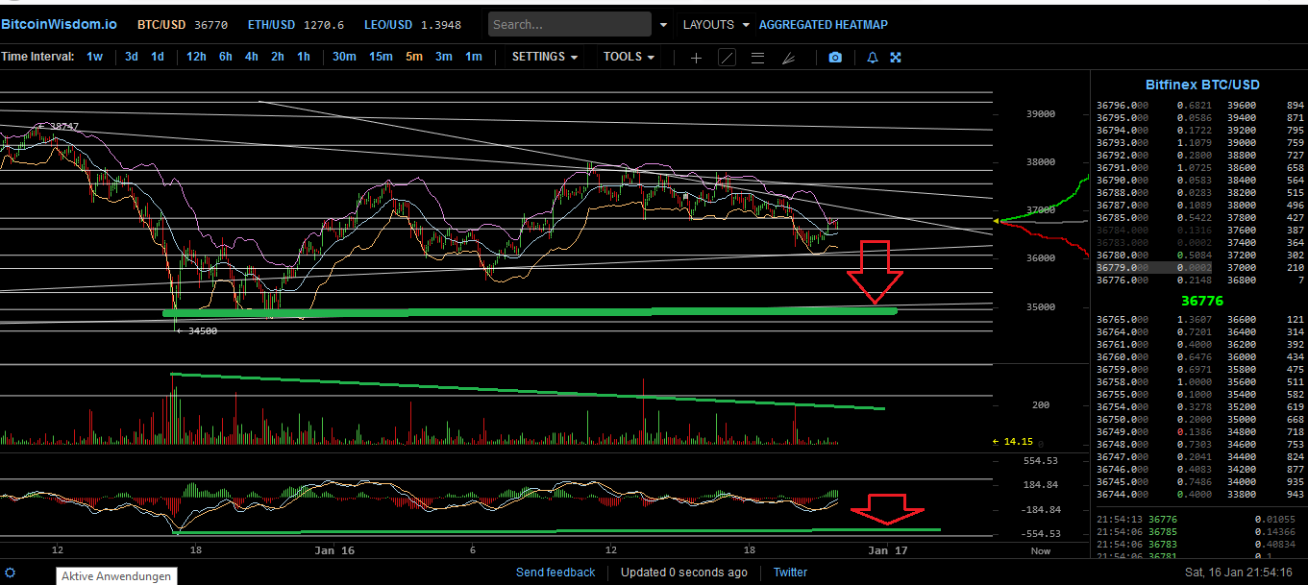Open the Twitter link

click(790, 573)
